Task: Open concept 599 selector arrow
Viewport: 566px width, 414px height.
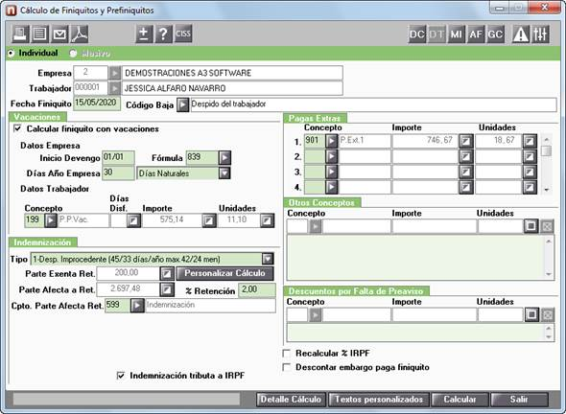Action: (x=137, y=306)
